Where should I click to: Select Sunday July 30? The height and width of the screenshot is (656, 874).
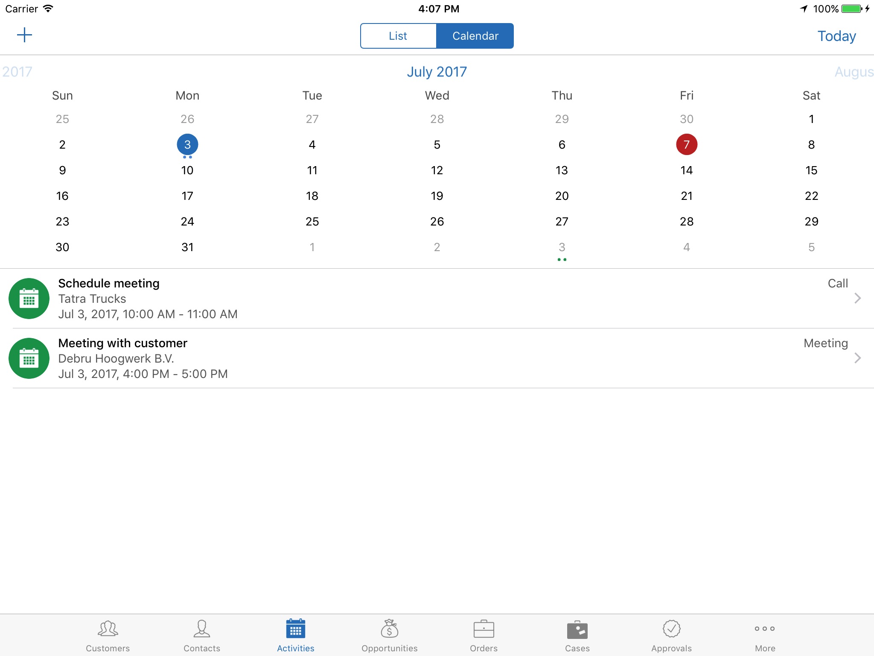[x=62, y=247]
